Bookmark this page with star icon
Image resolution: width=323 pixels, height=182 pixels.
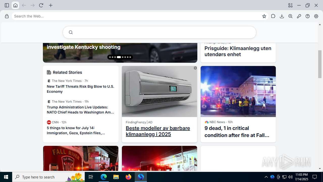pyautogui.click(x=264, y=16)
